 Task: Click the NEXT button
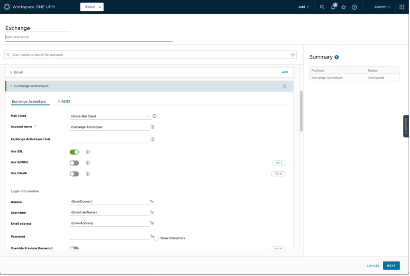click(391, 266)
